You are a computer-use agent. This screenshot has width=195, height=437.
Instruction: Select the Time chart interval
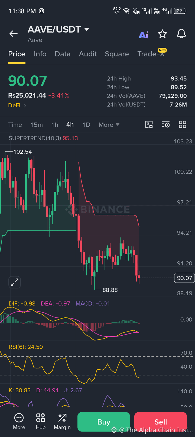[15, 125]
